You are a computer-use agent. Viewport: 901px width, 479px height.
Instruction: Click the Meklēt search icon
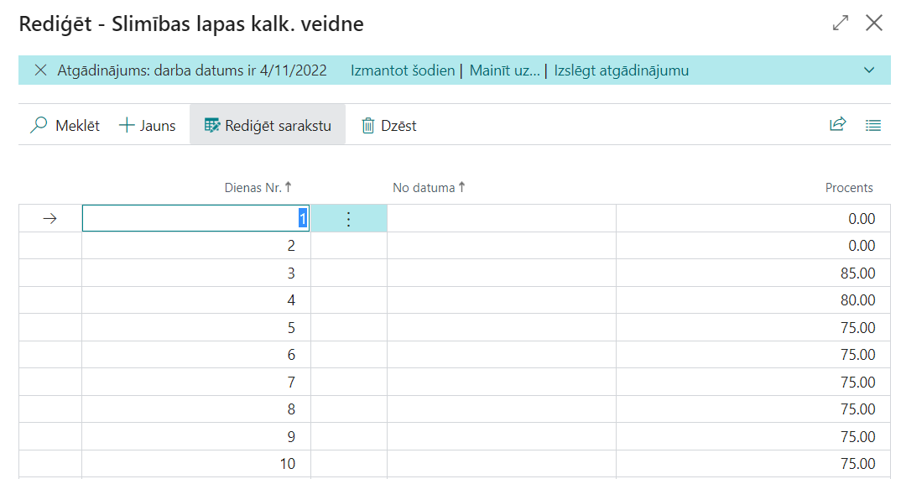39,126
